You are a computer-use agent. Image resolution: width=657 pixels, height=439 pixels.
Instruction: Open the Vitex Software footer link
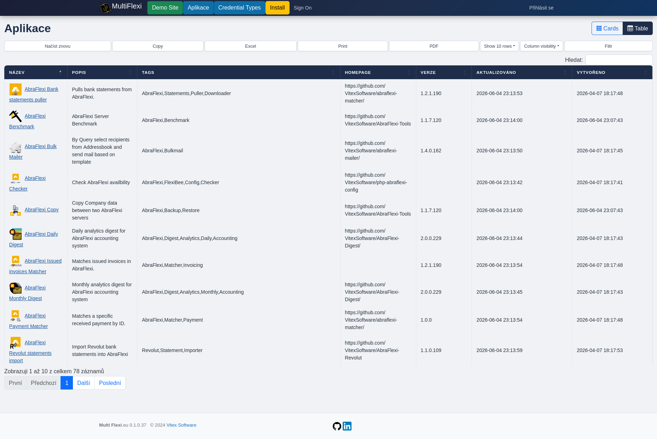pyautogui.click(x=181, y=425)
